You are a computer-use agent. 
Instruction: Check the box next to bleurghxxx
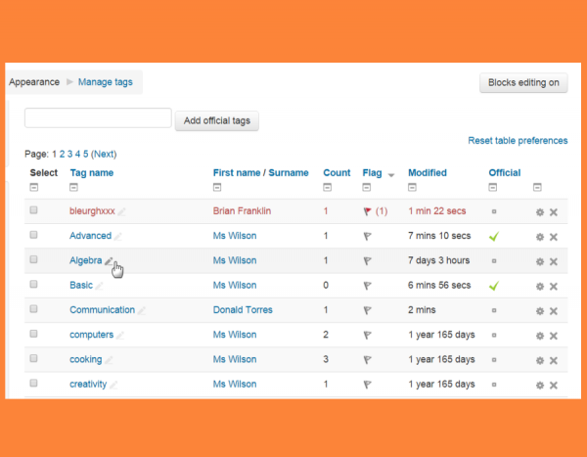tap(34, 210)
